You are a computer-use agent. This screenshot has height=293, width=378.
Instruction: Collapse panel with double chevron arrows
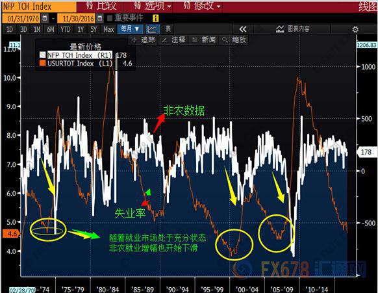pyautogui.click(x=243, y=29)
